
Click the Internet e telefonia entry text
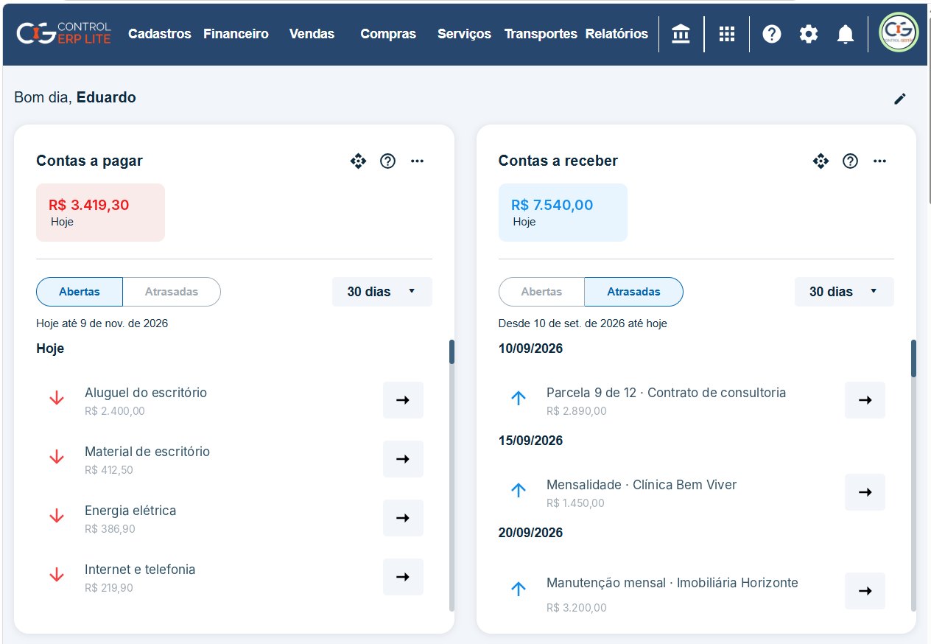point(140,570)
